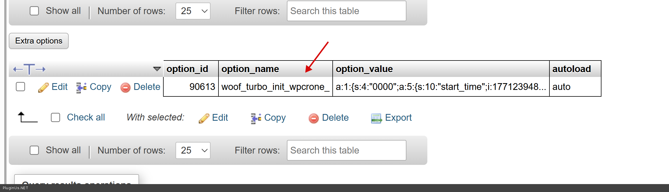Tick the top Show all checkbox
The width and height of the screenshot is (669, 192).
(x=34, y=11)
